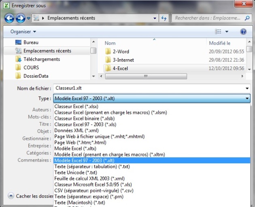The width and height of the screenshot is (255, 207).
Task: Open the view options dropdown arrow
Action: tap(227, 32)
